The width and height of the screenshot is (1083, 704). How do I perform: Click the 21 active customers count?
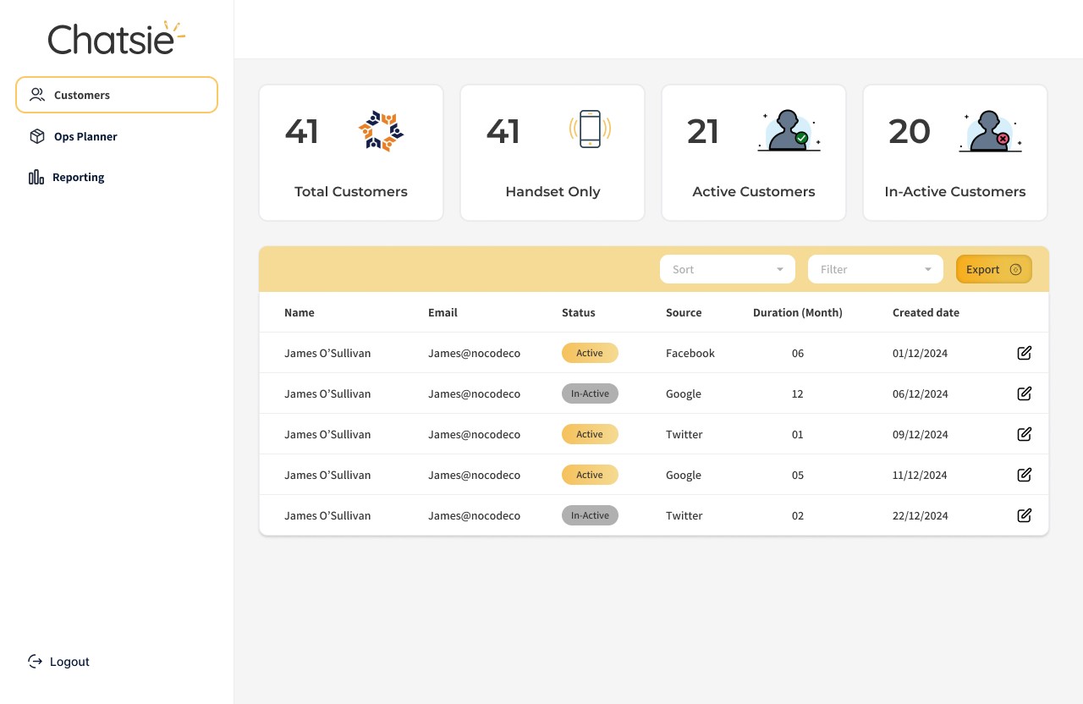(703, 131)
